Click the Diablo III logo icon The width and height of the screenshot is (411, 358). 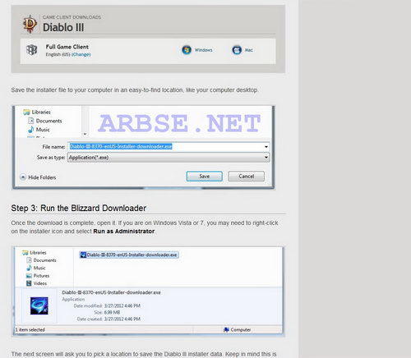(30, 24)
